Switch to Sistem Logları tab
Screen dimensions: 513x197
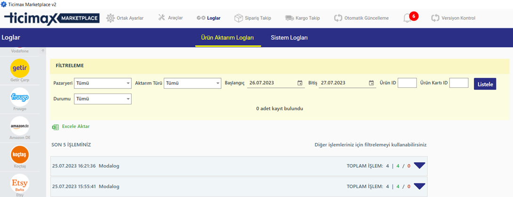coord(289,38)
